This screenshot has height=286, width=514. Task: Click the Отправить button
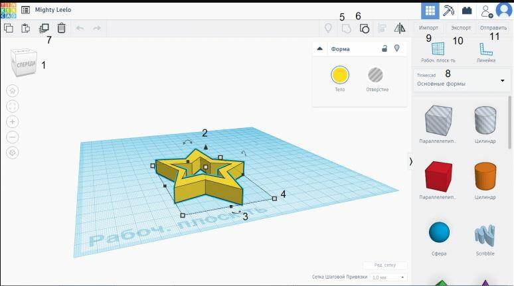pos(493,28)
